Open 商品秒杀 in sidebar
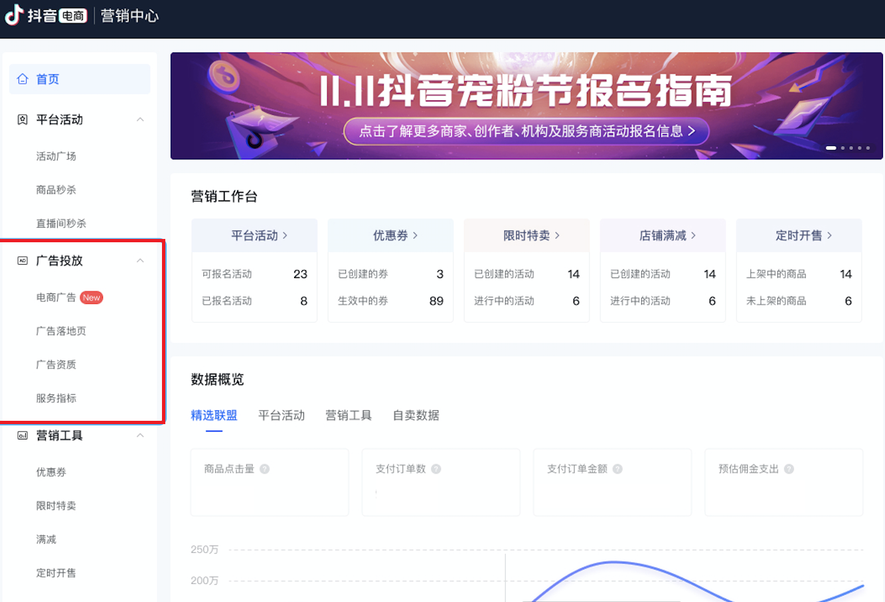The width and height of the screenshot is (885, 602). [56, 190]
